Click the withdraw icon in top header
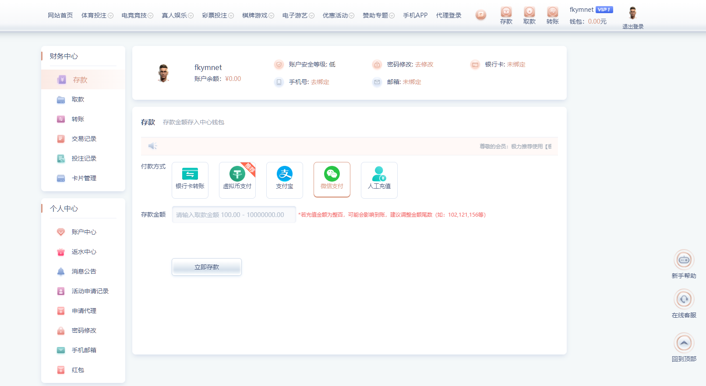 pyautogui.click(x=529, y=12)
